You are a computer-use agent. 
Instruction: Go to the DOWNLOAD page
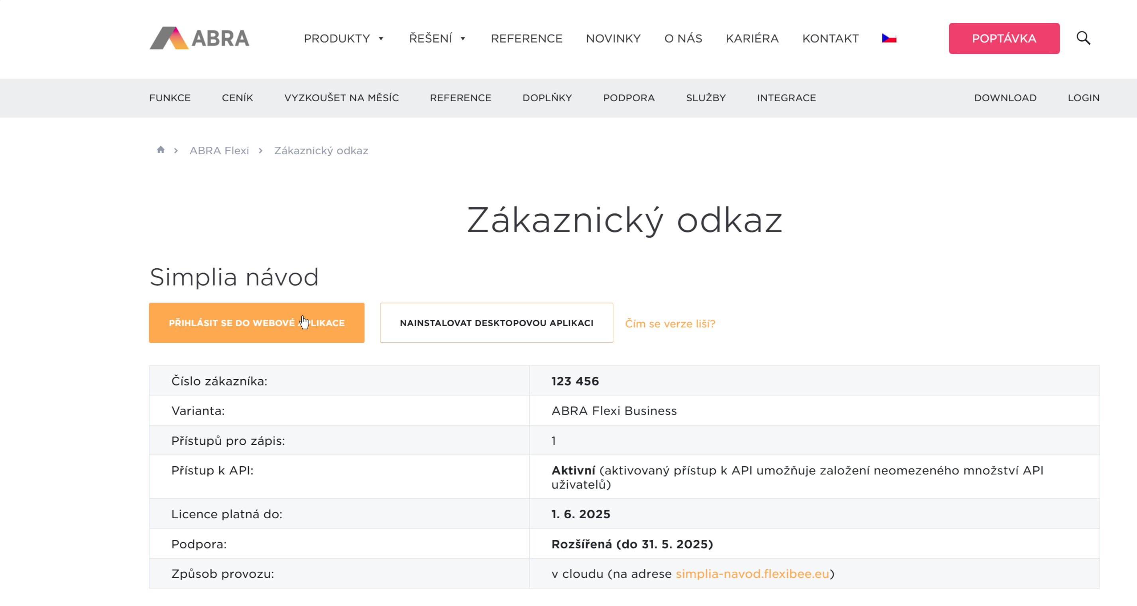[1005, 98]
